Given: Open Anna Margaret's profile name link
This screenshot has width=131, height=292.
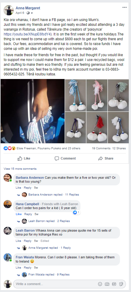Looking at the screenshot, I should [28, 8].
